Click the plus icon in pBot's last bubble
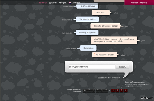The image size is (154, 101). (x=94, y=56)
